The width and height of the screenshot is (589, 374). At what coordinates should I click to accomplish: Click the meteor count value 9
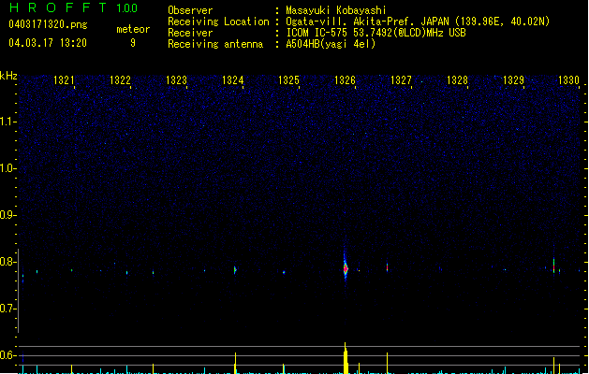pos(133,43)
